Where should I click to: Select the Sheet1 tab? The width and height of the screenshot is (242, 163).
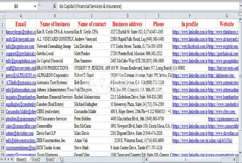pos(21,160)
